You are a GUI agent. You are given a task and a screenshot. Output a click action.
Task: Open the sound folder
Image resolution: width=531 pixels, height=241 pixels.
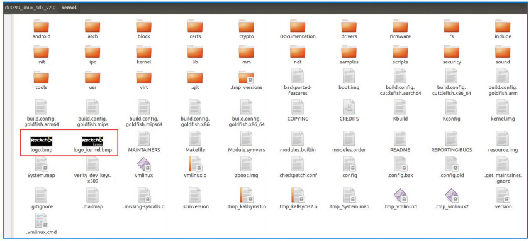click(x=503, y=51)
